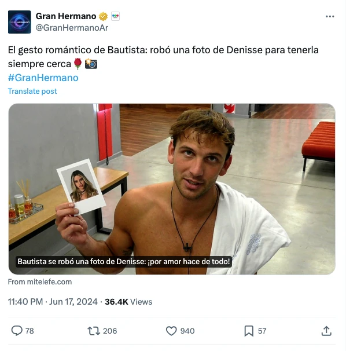
Task: Open the #GranHermano hashtag link
Action: (x=43, y=78)
